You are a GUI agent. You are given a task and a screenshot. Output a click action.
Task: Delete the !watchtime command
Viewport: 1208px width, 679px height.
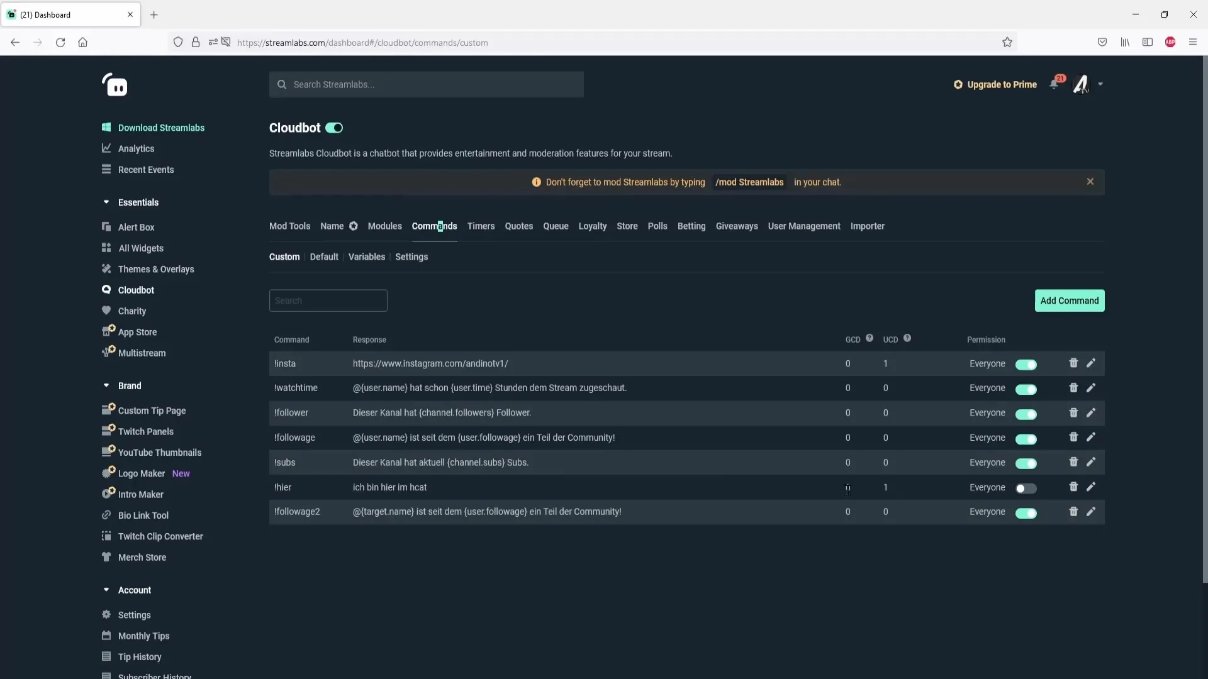[x=1073, y=388]
